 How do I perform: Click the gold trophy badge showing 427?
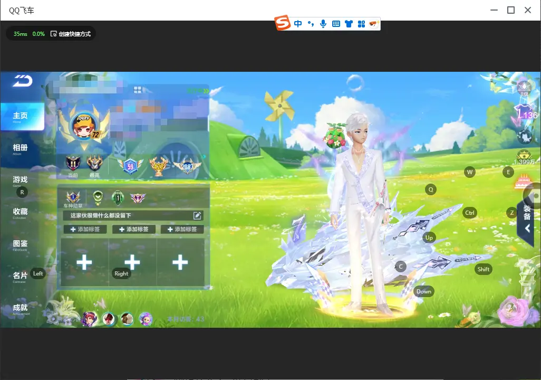click(159, 166)
